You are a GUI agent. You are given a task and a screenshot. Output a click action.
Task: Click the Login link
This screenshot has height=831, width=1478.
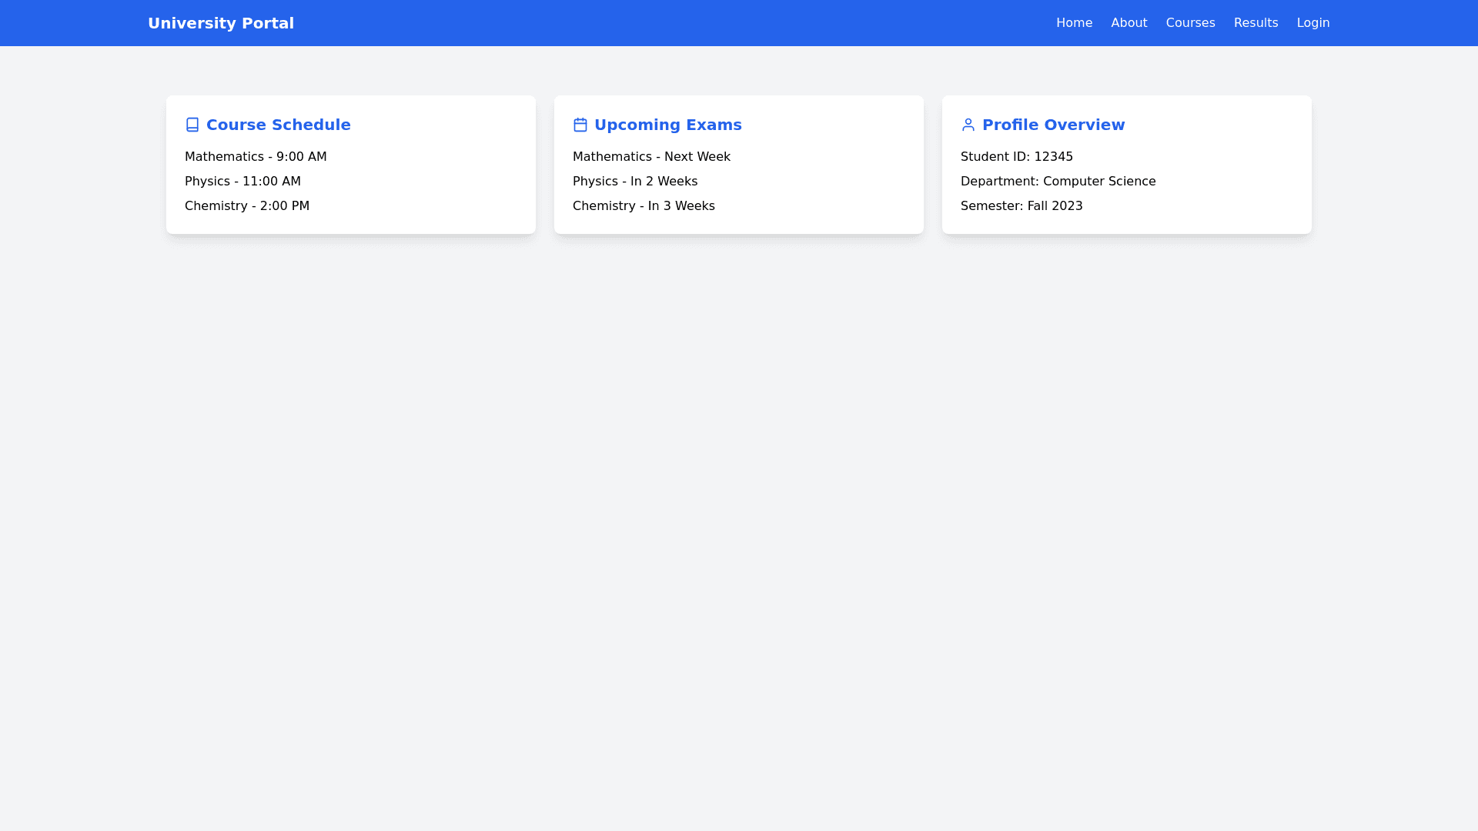pos(1312,23)
